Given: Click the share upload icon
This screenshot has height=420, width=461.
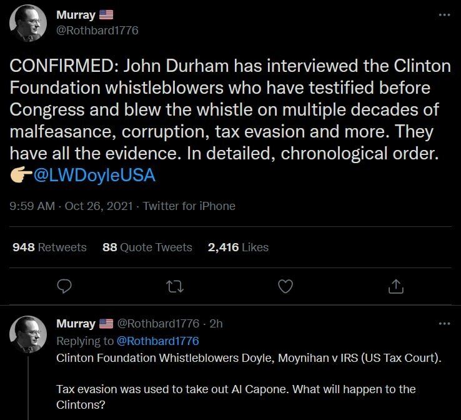Looking at the screenshot, I should pos(395,286).
